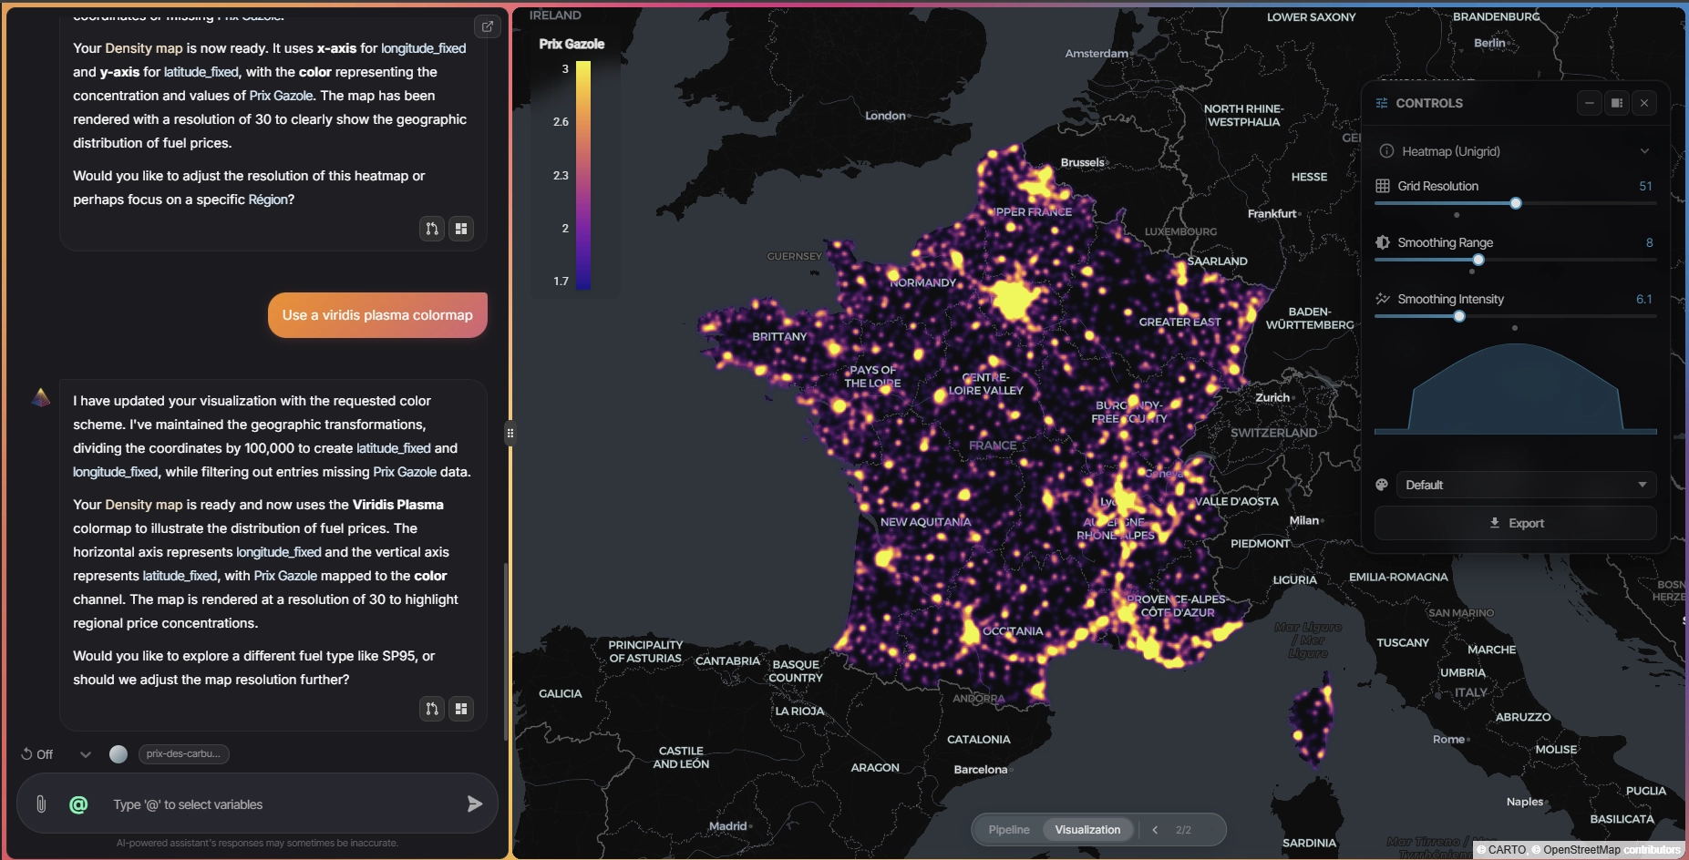Click the dashboard grid icon under latest reply

click(x=461, y=709)
